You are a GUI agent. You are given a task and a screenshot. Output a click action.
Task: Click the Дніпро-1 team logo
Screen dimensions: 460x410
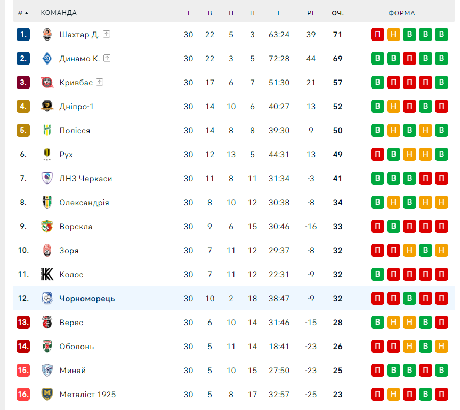[47, 106]
